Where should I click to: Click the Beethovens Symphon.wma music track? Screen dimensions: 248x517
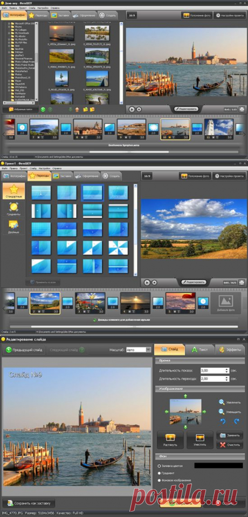pyautogui.click(x=124, y=145)
